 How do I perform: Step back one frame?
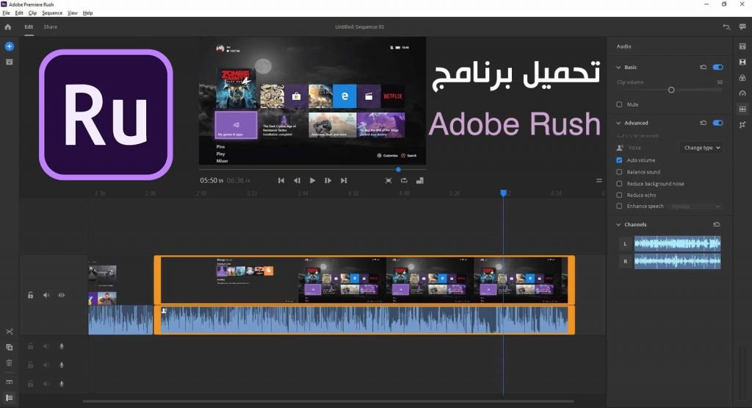[297, 181]
